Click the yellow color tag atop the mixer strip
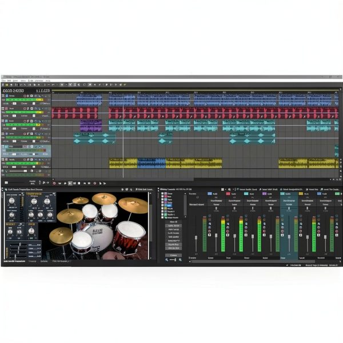Image resolution: width=343 pixels, height=343 pixels. [301, 194]
